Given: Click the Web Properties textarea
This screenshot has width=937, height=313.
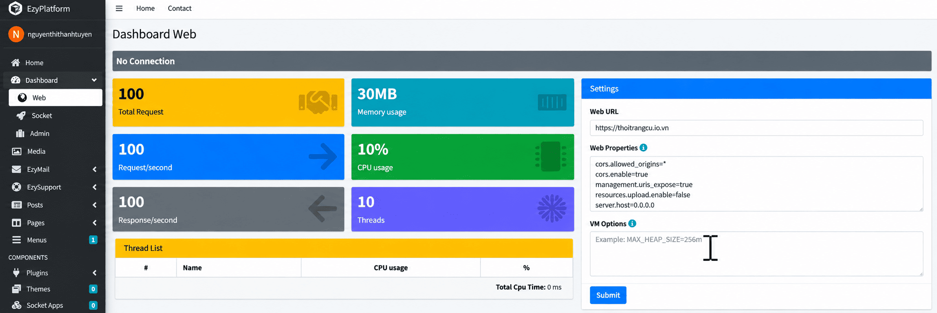Looking at the screenshot, I should click(x=756, y=184).
